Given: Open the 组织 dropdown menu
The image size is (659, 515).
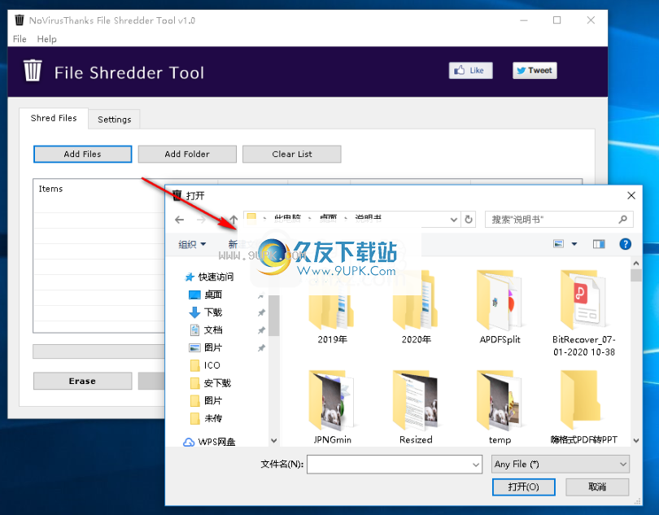Looking at the screenshot, I should pos(192,244).
